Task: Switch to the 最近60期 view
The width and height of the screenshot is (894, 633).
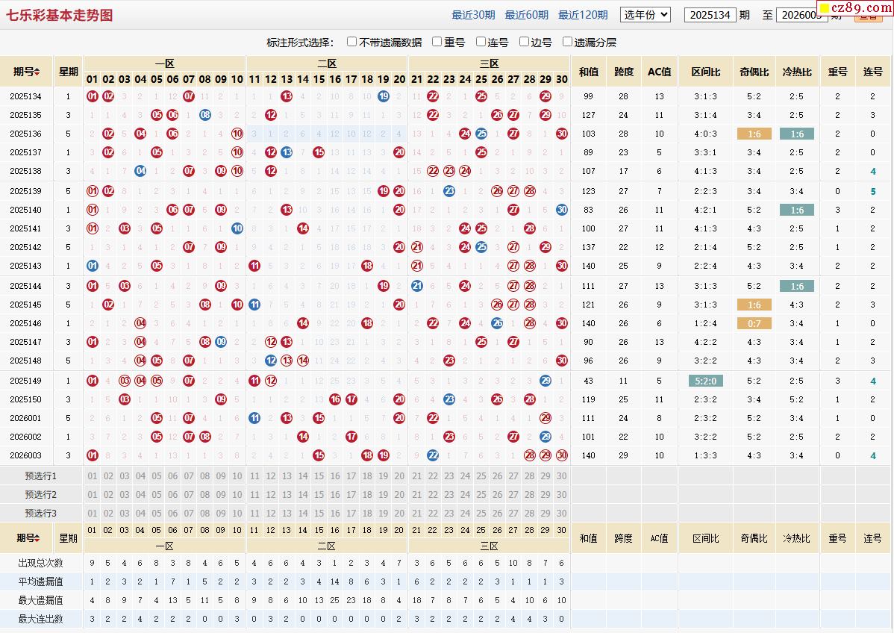Action: pyautogui.click(x=526, y=15)
